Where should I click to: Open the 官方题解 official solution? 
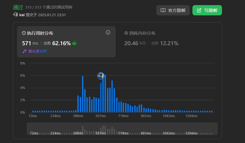click(173, 10)
